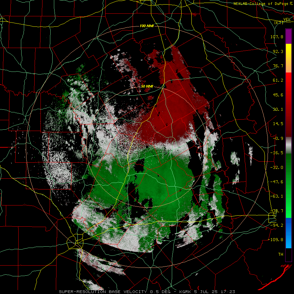
Task: Click the 107.8 velocity scale value
Action: (x=277, y=37)
